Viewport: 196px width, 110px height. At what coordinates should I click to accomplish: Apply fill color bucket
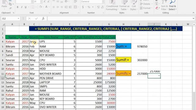click(x=40, y=7)
